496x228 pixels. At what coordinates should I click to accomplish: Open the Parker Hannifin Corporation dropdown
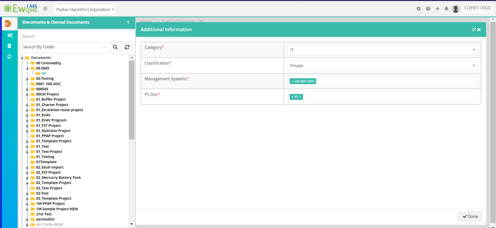coord(85,10)
